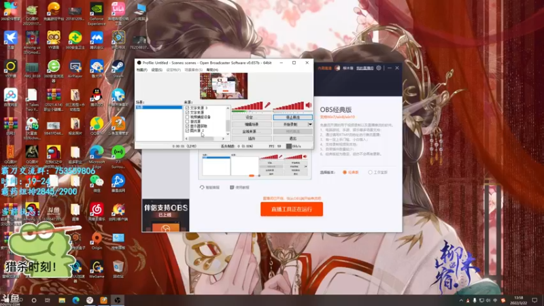Screen dimensions: 544x306
Task: Open the 文件(F) menu in OBS
Action: pyautogui.click(x=142, y=70)
